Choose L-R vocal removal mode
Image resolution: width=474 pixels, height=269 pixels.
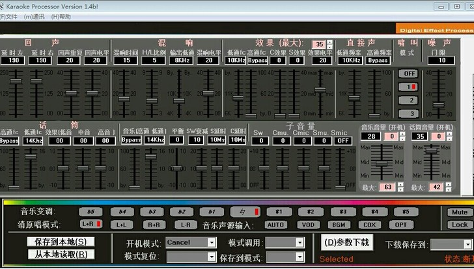(186, 225)
